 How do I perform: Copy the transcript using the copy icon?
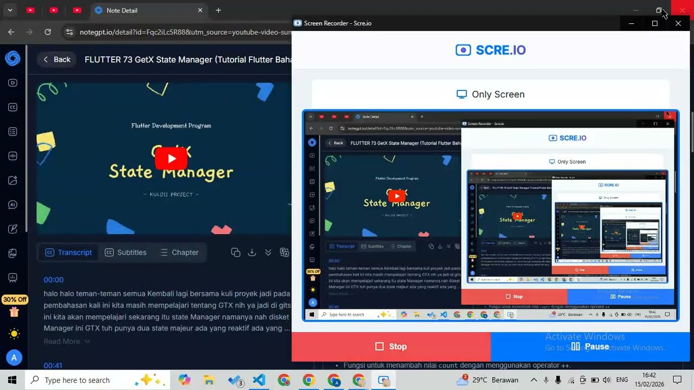point(235,252)
